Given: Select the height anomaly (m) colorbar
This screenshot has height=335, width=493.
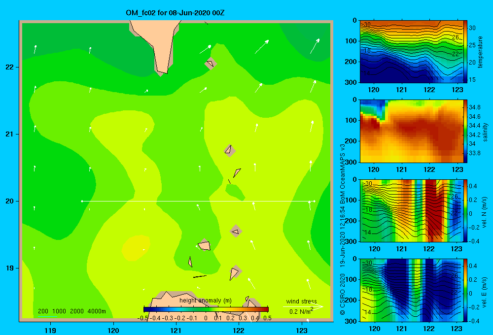Looking at the screenshot, I should click(x=206, y=309).
